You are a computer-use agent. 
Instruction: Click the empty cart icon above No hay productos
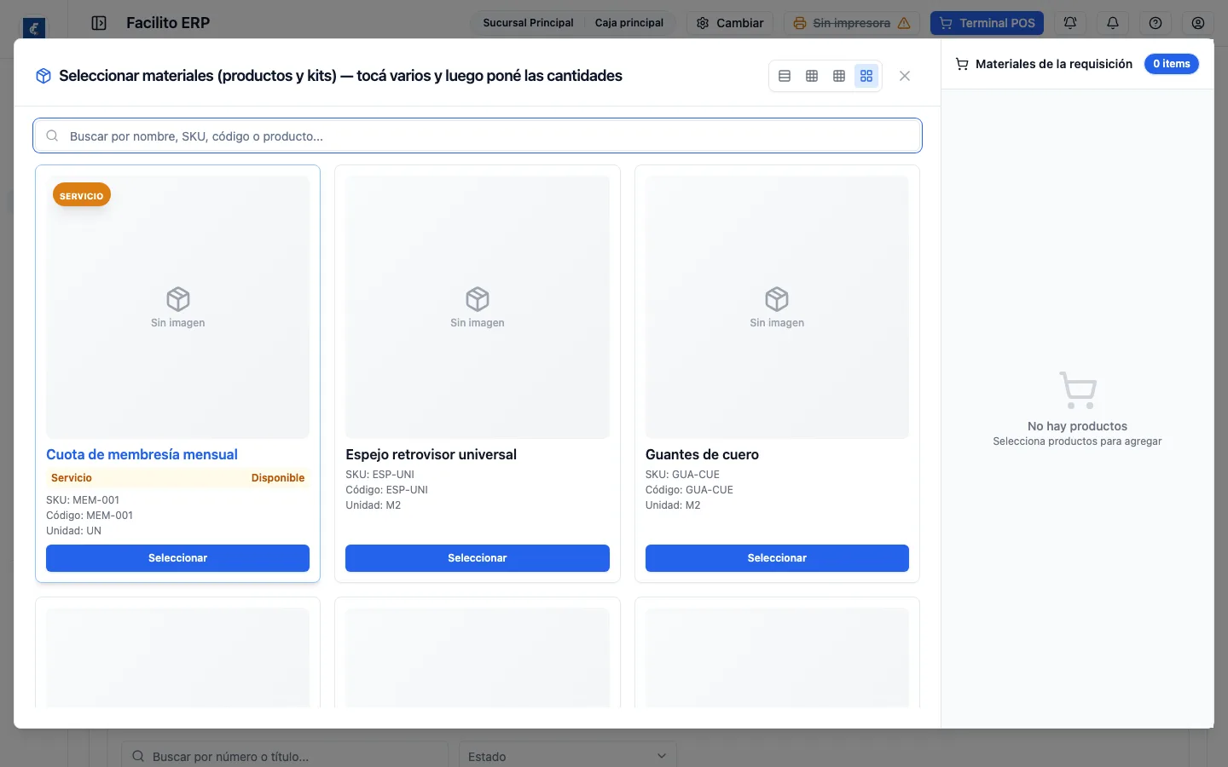1078,390
